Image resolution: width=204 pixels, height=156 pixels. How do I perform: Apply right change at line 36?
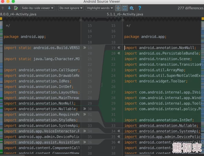[x=119, y=142]
